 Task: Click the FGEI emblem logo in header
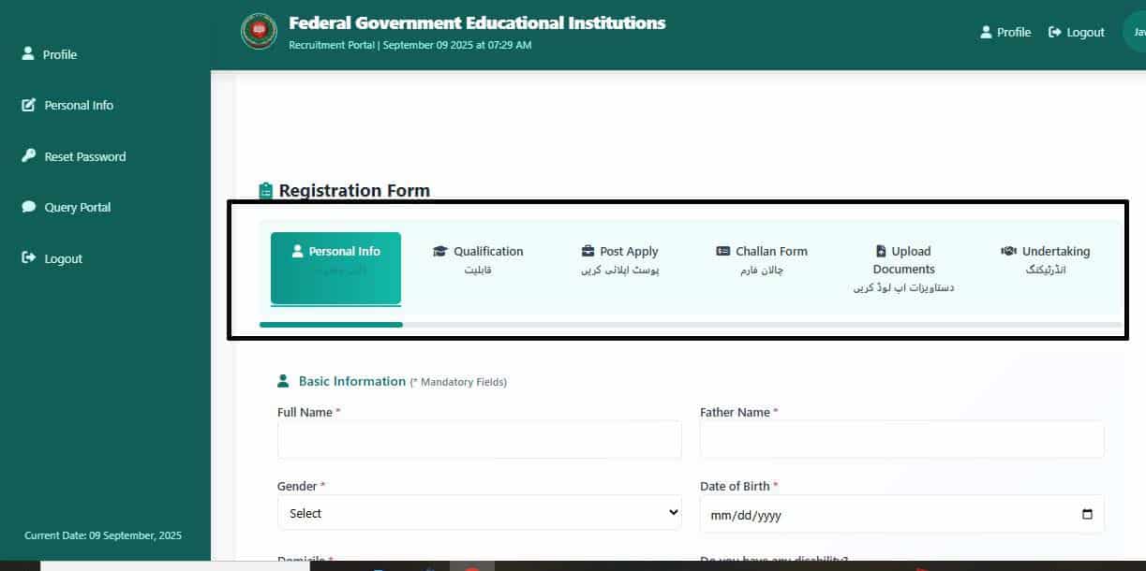[x=259, y=31]
